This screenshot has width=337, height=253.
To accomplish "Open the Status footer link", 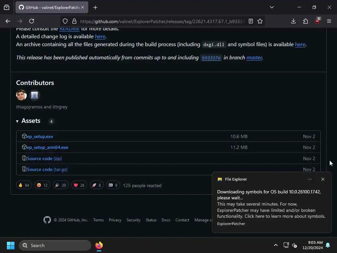I will click(x=151, y=220).
